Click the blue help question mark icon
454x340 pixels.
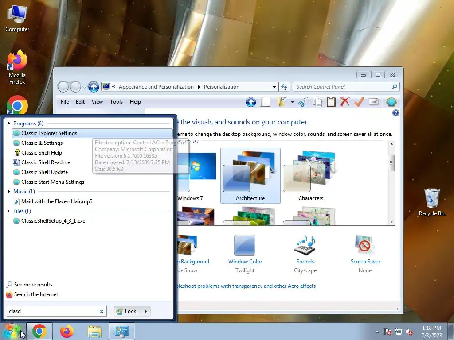tap(396, 113)
